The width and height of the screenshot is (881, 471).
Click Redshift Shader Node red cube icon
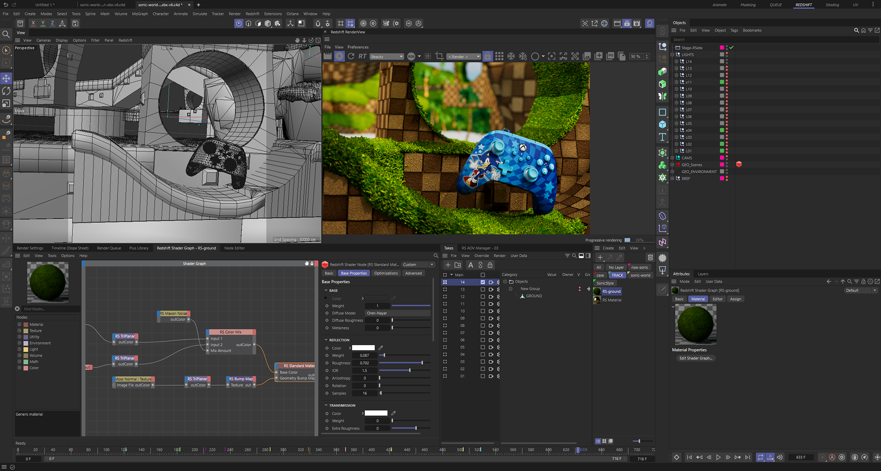[x=325, y=265]
